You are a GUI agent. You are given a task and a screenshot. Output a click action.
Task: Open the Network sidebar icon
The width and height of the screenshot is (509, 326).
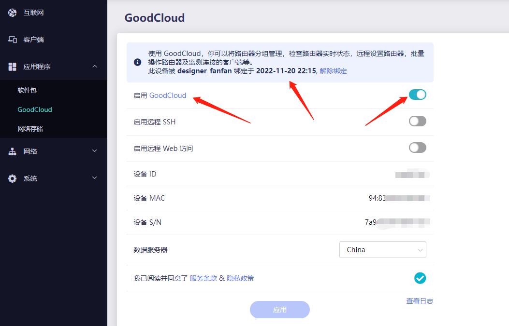[13, 151]
